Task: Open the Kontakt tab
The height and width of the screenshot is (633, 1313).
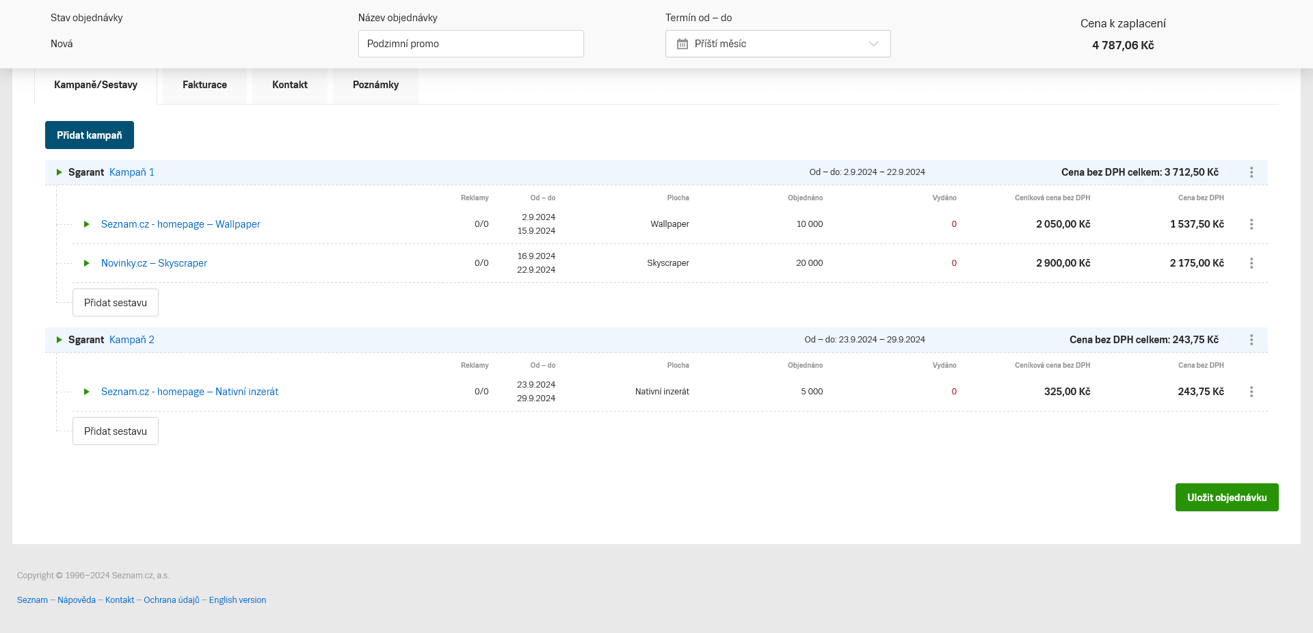Action: [x=289, y=85]
